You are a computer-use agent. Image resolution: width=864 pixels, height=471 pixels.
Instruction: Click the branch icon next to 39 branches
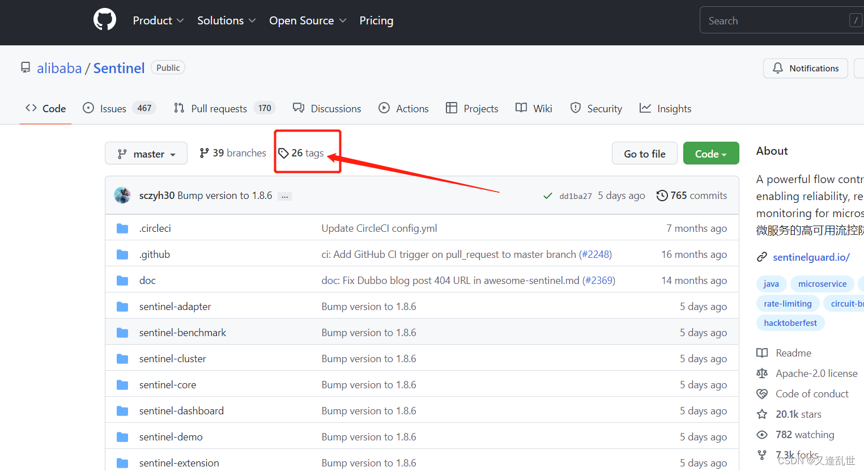pos(205,153)
